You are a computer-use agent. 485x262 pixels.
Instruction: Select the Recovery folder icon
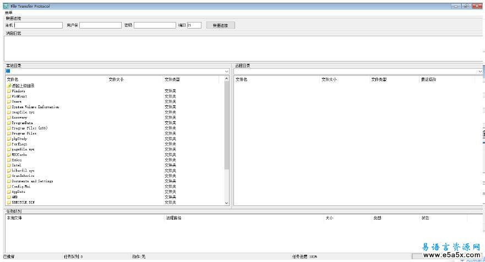click(x=9, y=118)
